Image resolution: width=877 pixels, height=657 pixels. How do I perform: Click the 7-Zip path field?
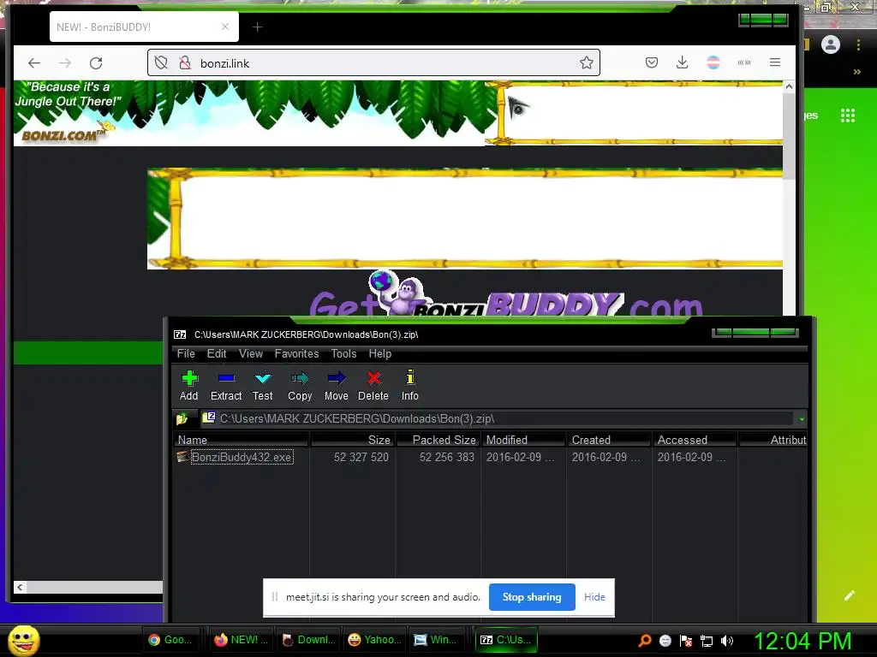[496, 418]
